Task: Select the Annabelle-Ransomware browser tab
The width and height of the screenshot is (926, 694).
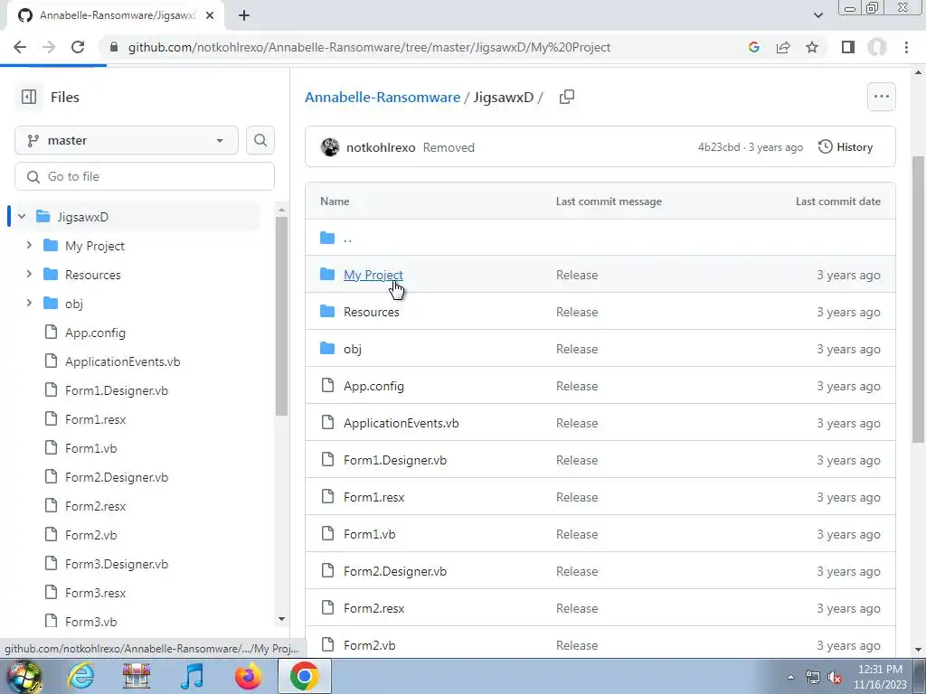Action: (115, 16)
